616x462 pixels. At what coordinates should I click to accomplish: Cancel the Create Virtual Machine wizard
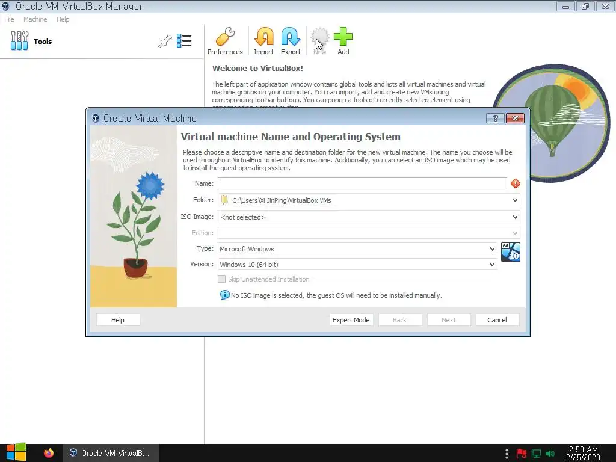coord(497,320)
